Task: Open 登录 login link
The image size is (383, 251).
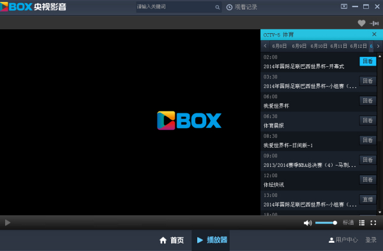Action: point(371,240)
